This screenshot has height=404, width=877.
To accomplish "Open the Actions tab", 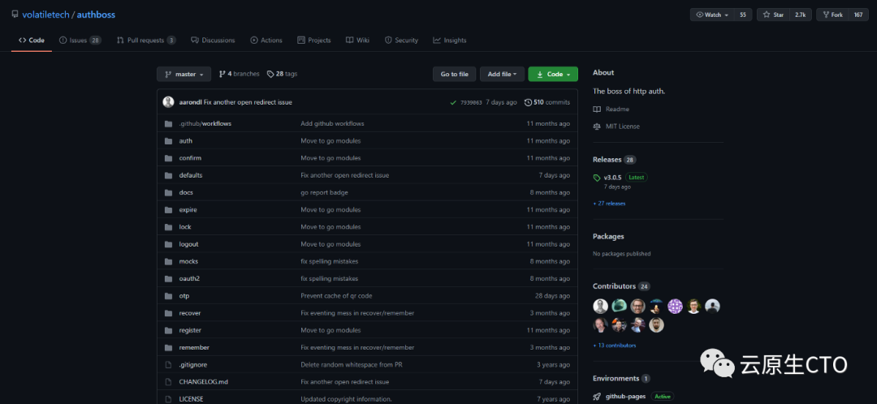I will tap(266, 41).
